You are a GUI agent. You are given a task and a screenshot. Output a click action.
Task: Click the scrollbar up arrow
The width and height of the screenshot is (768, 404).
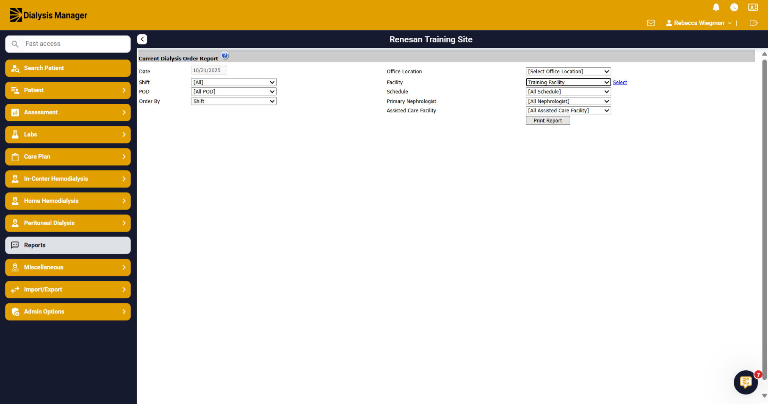[764, 54]
